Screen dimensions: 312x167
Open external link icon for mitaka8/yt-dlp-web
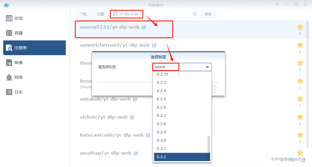coord(135,99)
